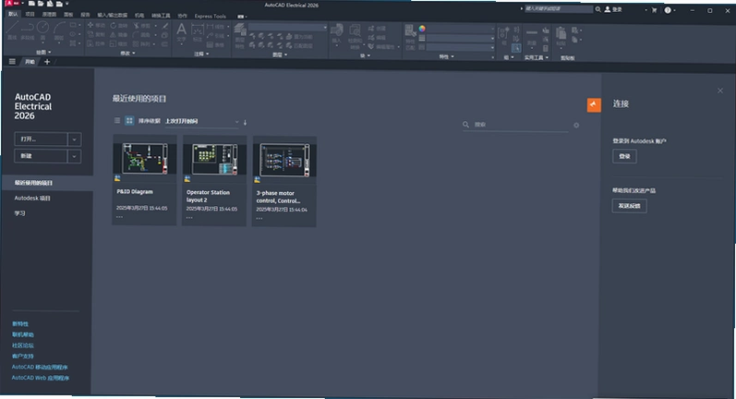
Task: Open the 默认 ribbon tab
Action: (x=13, y=14)
